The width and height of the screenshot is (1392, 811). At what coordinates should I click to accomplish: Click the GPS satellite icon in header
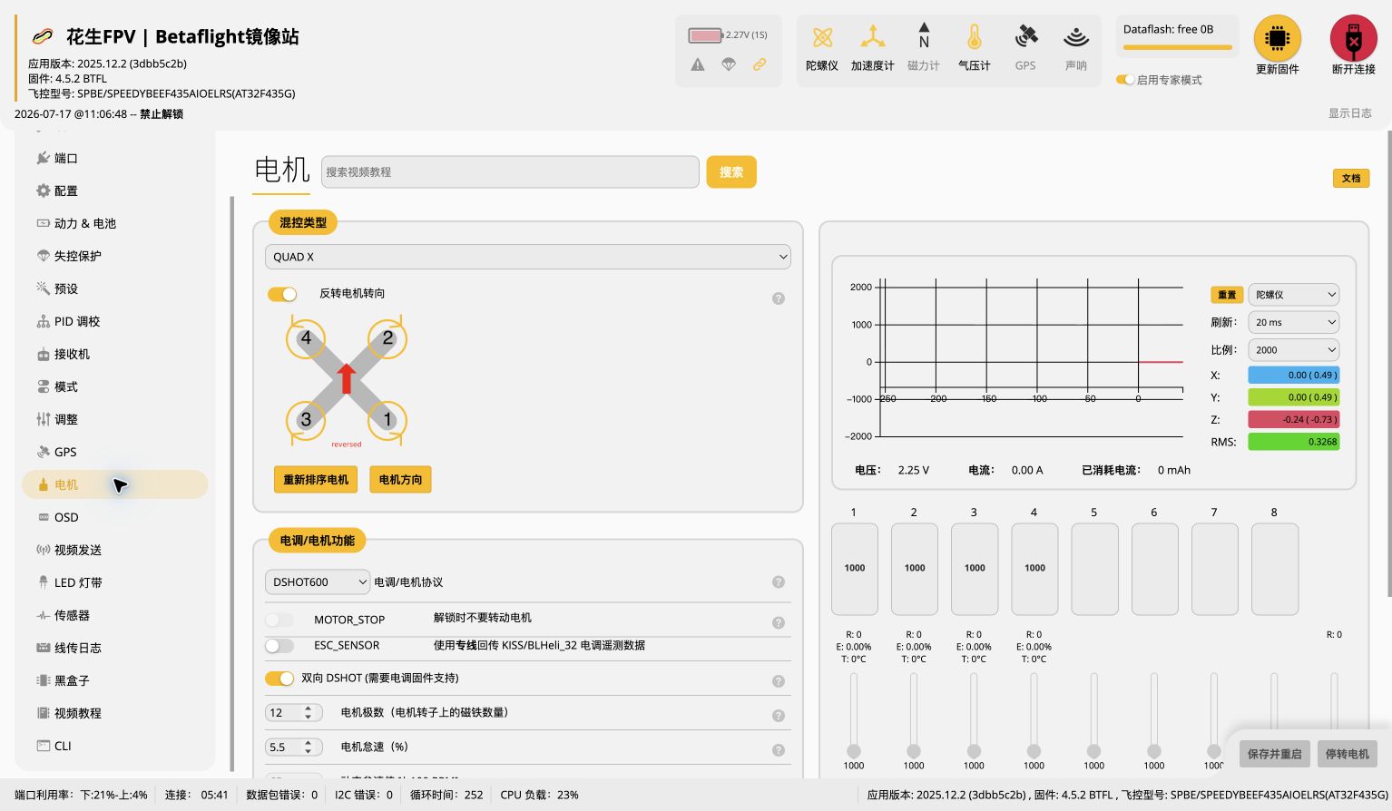(x=1025, y=37)
